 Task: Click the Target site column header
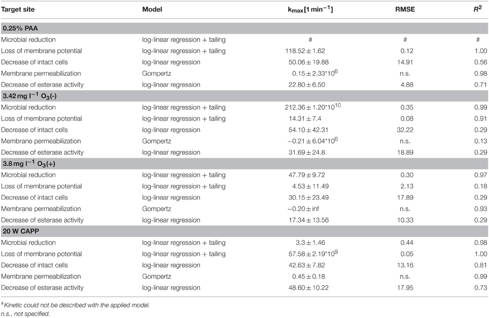(18, 9)
